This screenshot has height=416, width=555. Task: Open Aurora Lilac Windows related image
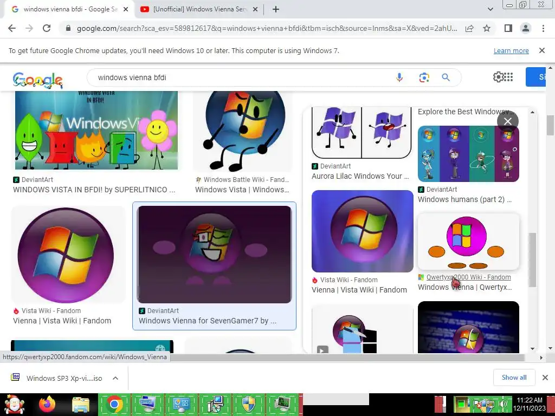click(362, 133)
